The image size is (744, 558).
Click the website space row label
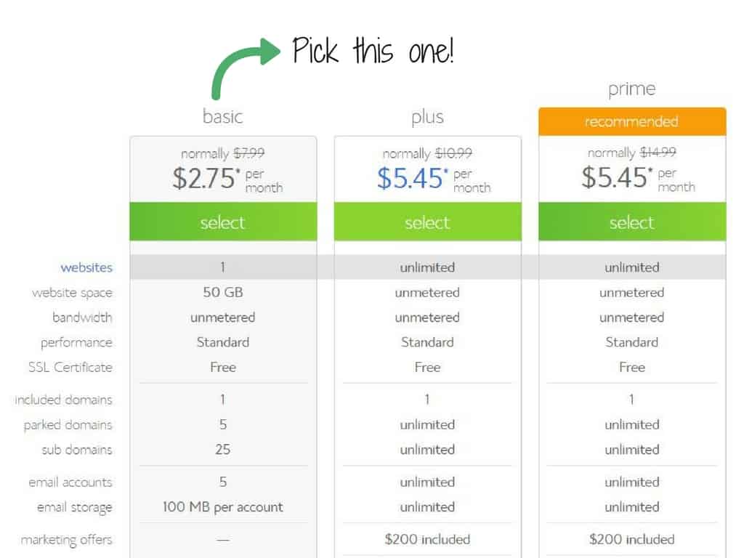(x=72, y=293)
